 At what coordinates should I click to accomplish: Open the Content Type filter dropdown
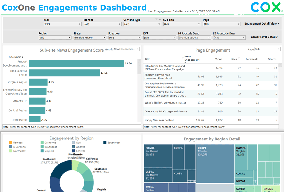click(x=142, y=24)
